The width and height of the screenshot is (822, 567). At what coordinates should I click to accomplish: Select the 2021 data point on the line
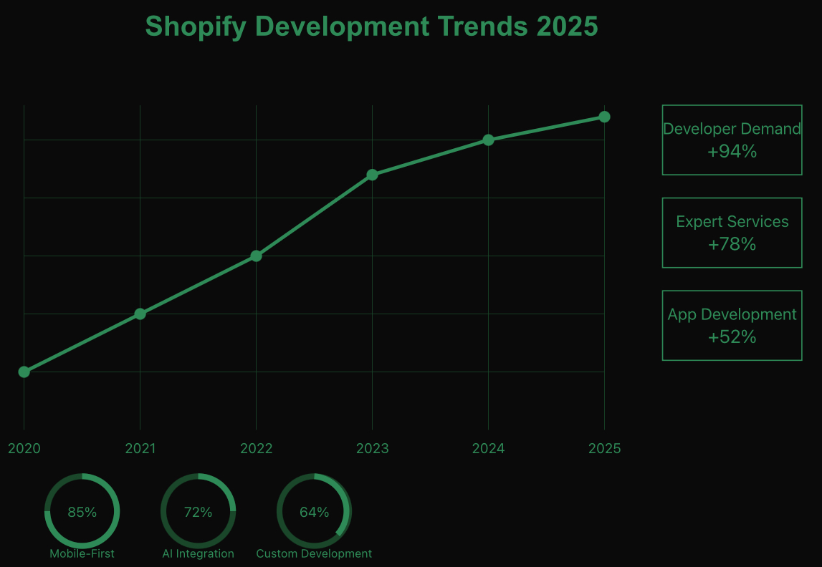tap(140, 314)
